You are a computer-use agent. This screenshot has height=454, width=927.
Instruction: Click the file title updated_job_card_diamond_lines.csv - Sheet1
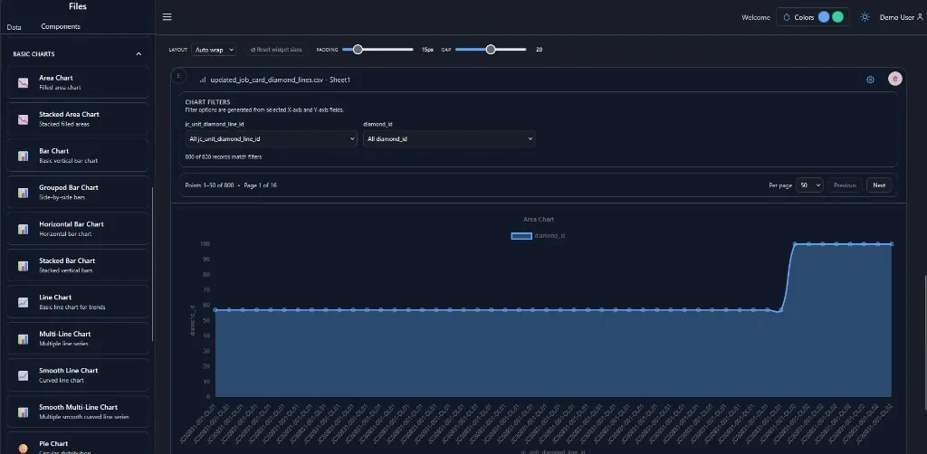pos(281,80)
